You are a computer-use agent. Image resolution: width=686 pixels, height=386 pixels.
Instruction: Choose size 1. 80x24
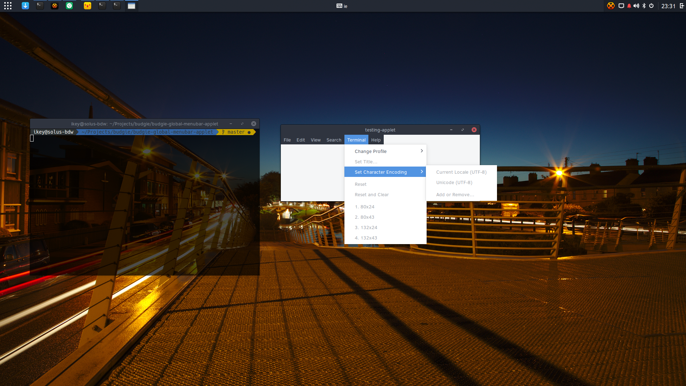[x=385, y=207]
